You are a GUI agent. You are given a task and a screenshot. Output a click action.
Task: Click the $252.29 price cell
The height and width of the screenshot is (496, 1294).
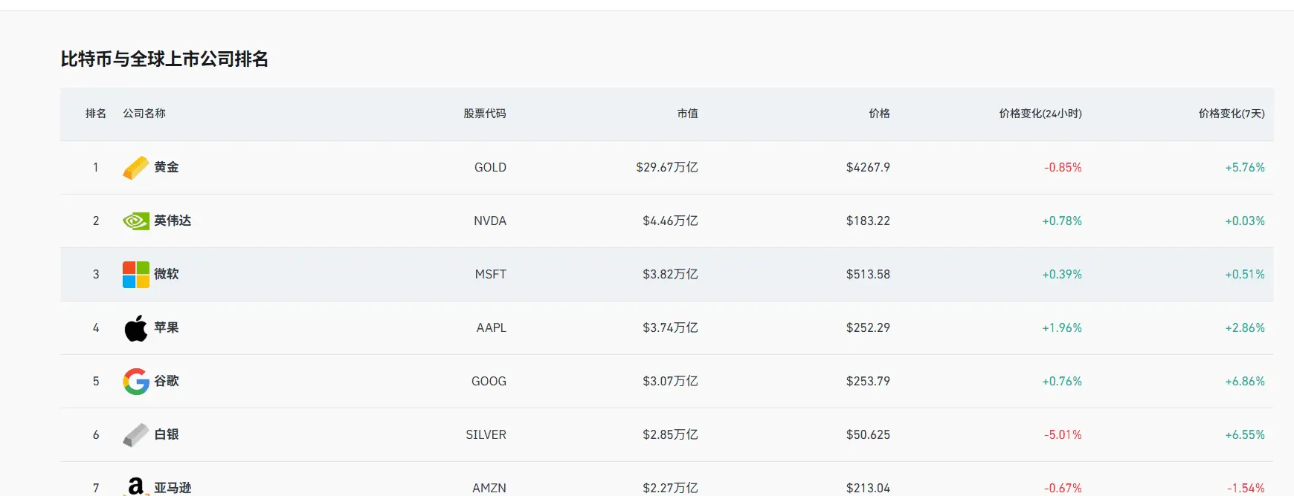pyautogui.click(x=868, y=328)
